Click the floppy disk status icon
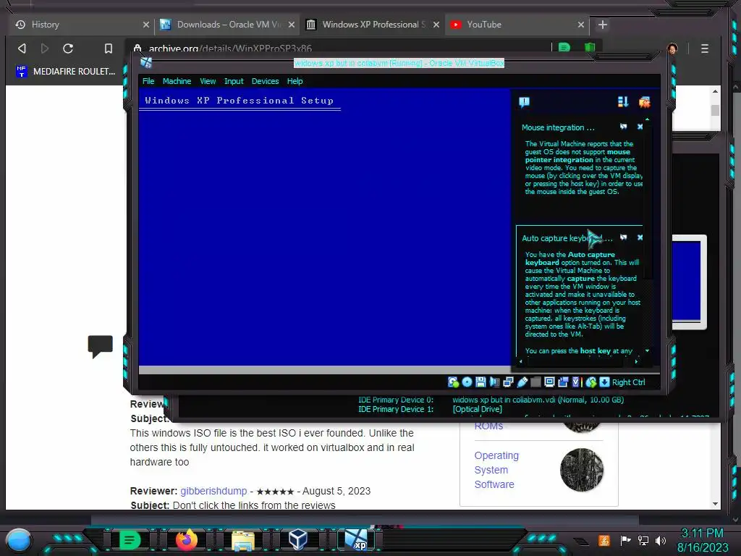 480,382
